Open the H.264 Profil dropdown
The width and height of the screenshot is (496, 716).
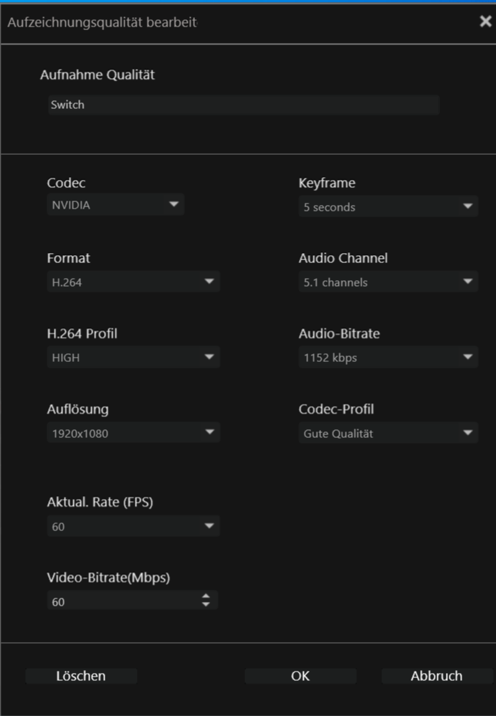click(x=133, y=358)
